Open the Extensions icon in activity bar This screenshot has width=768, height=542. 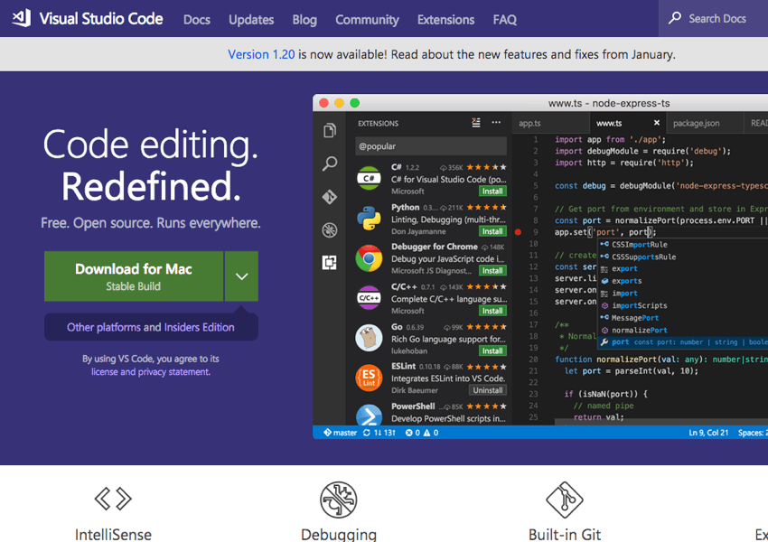coord(330,263)
